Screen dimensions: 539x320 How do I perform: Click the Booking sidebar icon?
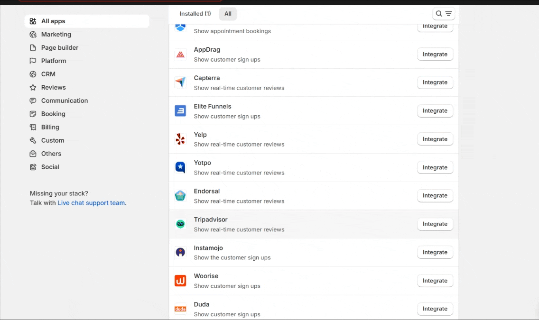click(33, 114)
